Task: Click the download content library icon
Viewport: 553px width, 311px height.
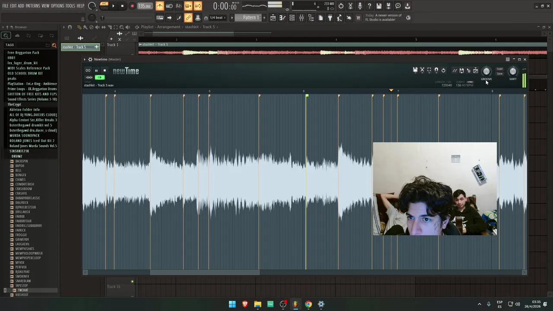Action: 407,6
